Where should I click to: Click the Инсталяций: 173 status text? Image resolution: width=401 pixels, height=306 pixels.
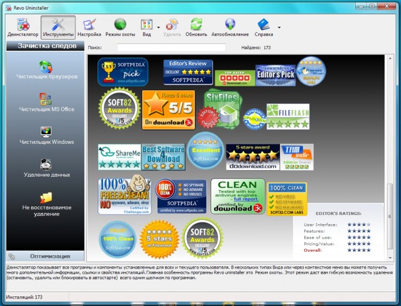(x=24, y=297)
